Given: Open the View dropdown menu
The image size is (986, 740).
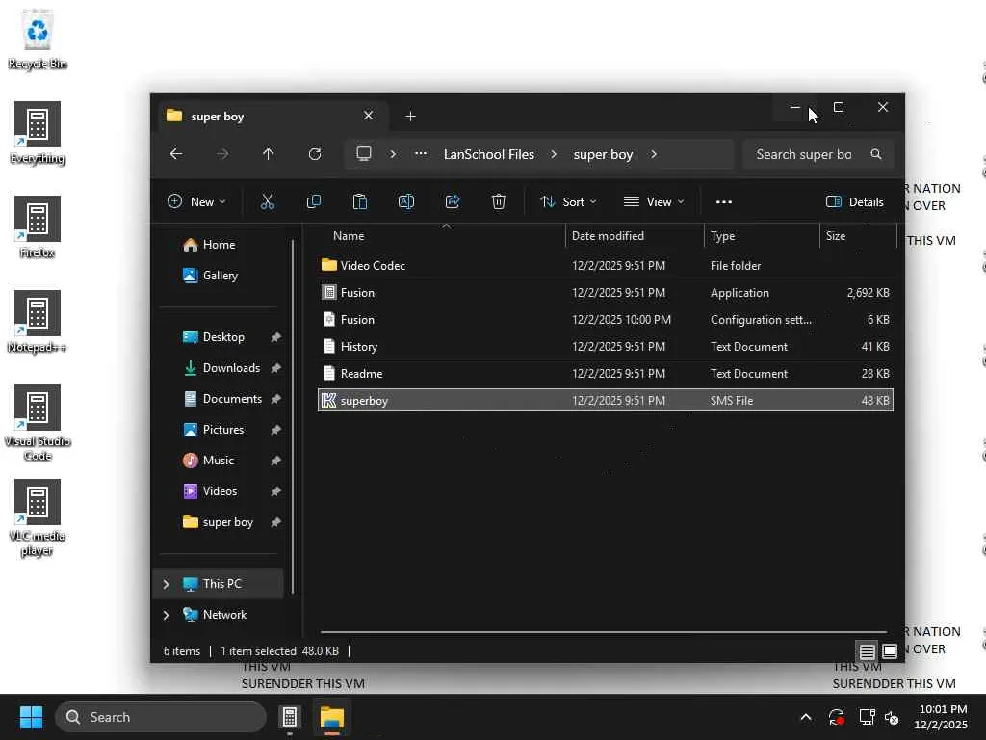Looking at the screenshot, I should point(654,202).
